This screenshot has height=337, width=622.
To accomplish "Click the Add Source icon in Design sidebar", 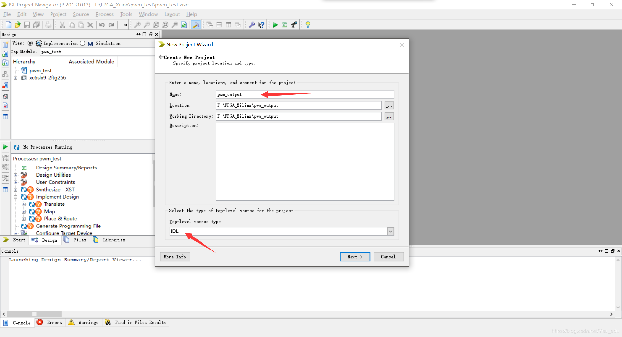I will coord(5,54).
